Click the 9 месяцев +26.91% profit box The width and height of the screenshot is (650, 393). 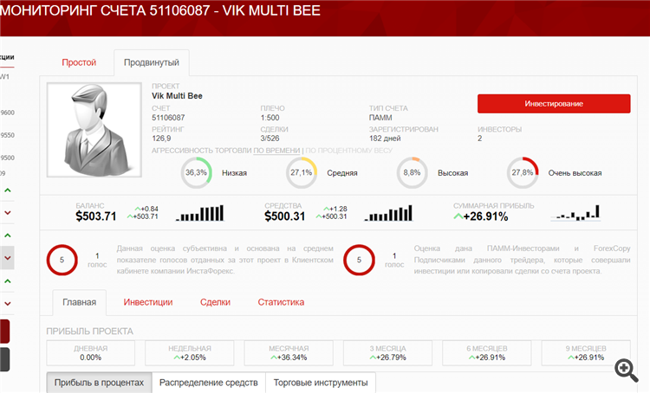[x=586, y=353]
